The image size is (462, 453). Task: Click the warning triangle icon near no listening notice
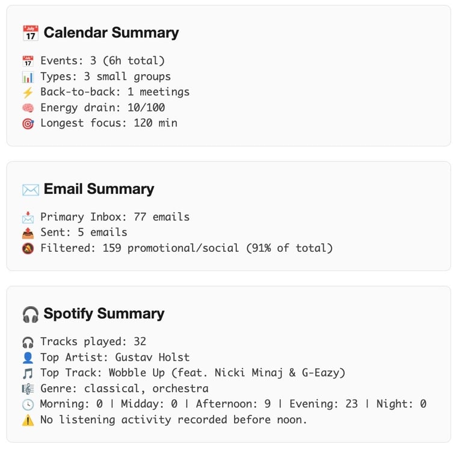click(28, 420)
